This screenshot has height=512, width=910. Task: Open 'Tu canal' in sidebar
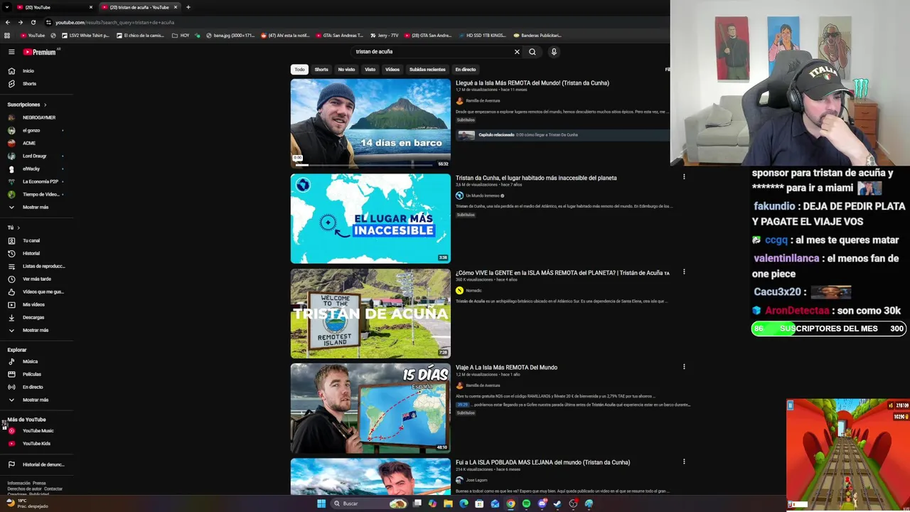(x=31, y=240)
